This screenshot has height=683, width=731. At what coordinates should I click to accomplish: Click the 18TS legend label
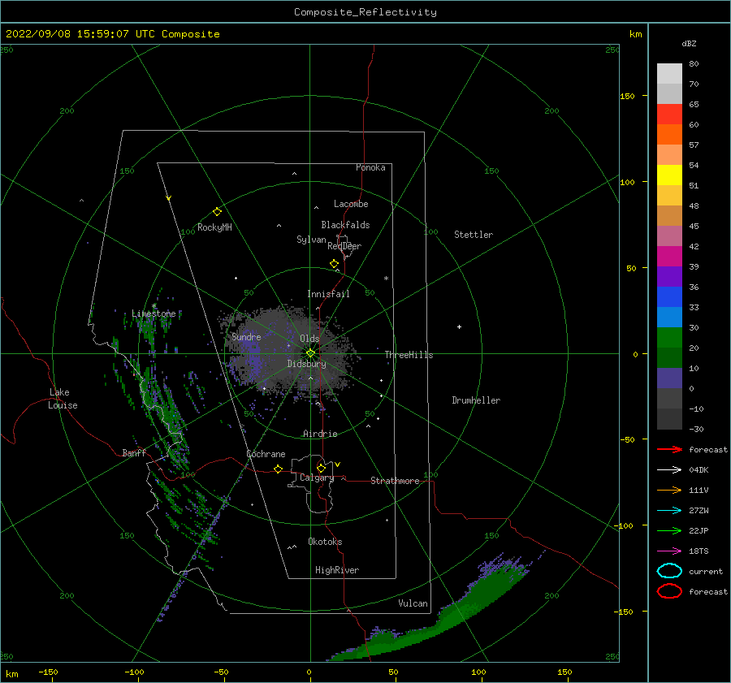(x=699, y=551)
